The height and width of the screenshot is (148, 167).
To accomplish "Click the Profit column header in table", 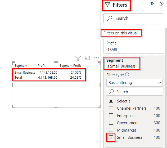I will tap(42, 66).
